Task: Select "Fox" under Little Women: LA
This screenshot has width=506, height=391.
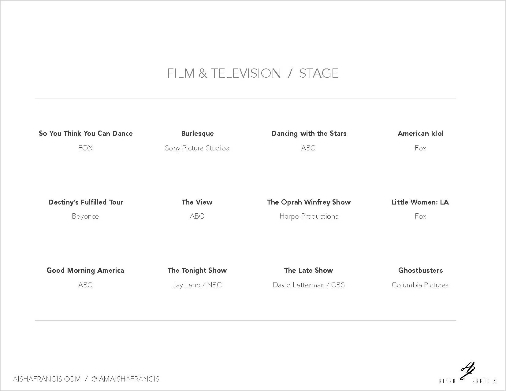Action: point(420,216)
